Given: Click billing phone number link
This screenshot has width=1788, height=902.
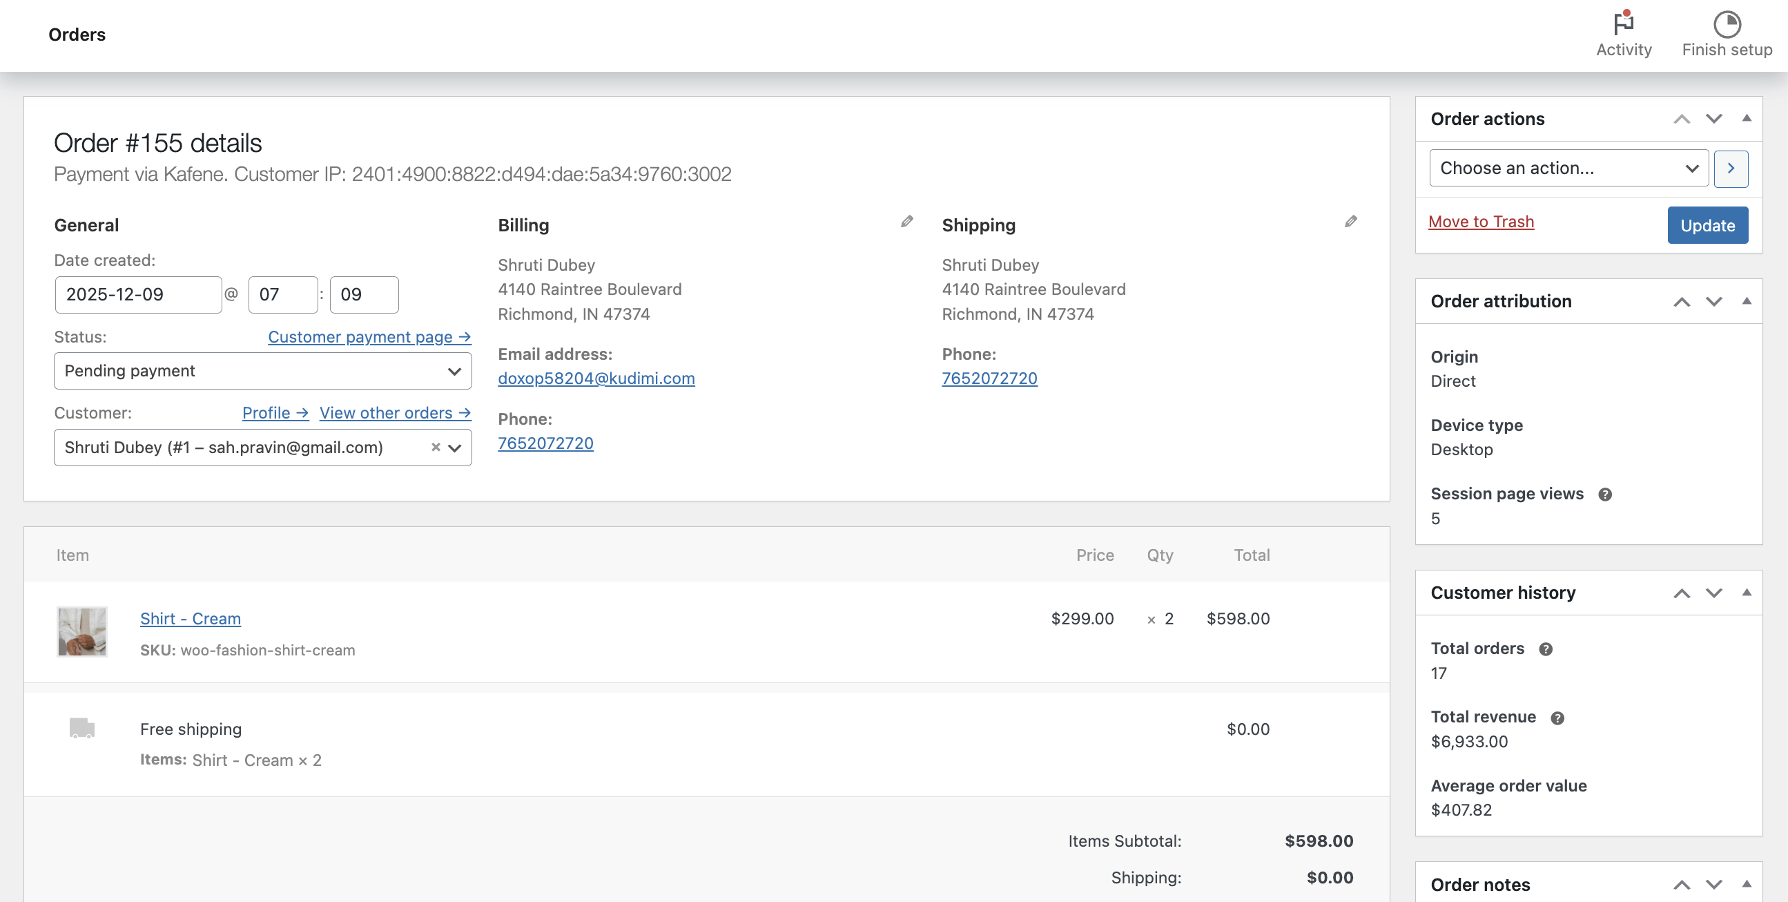Looking at the screenshot, I should [x=545, y=443].
